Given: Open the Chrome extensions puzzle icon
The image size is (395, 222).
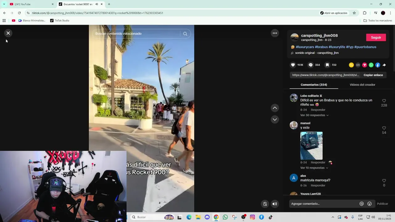Looking at the screenshot, I should (364, 13).
